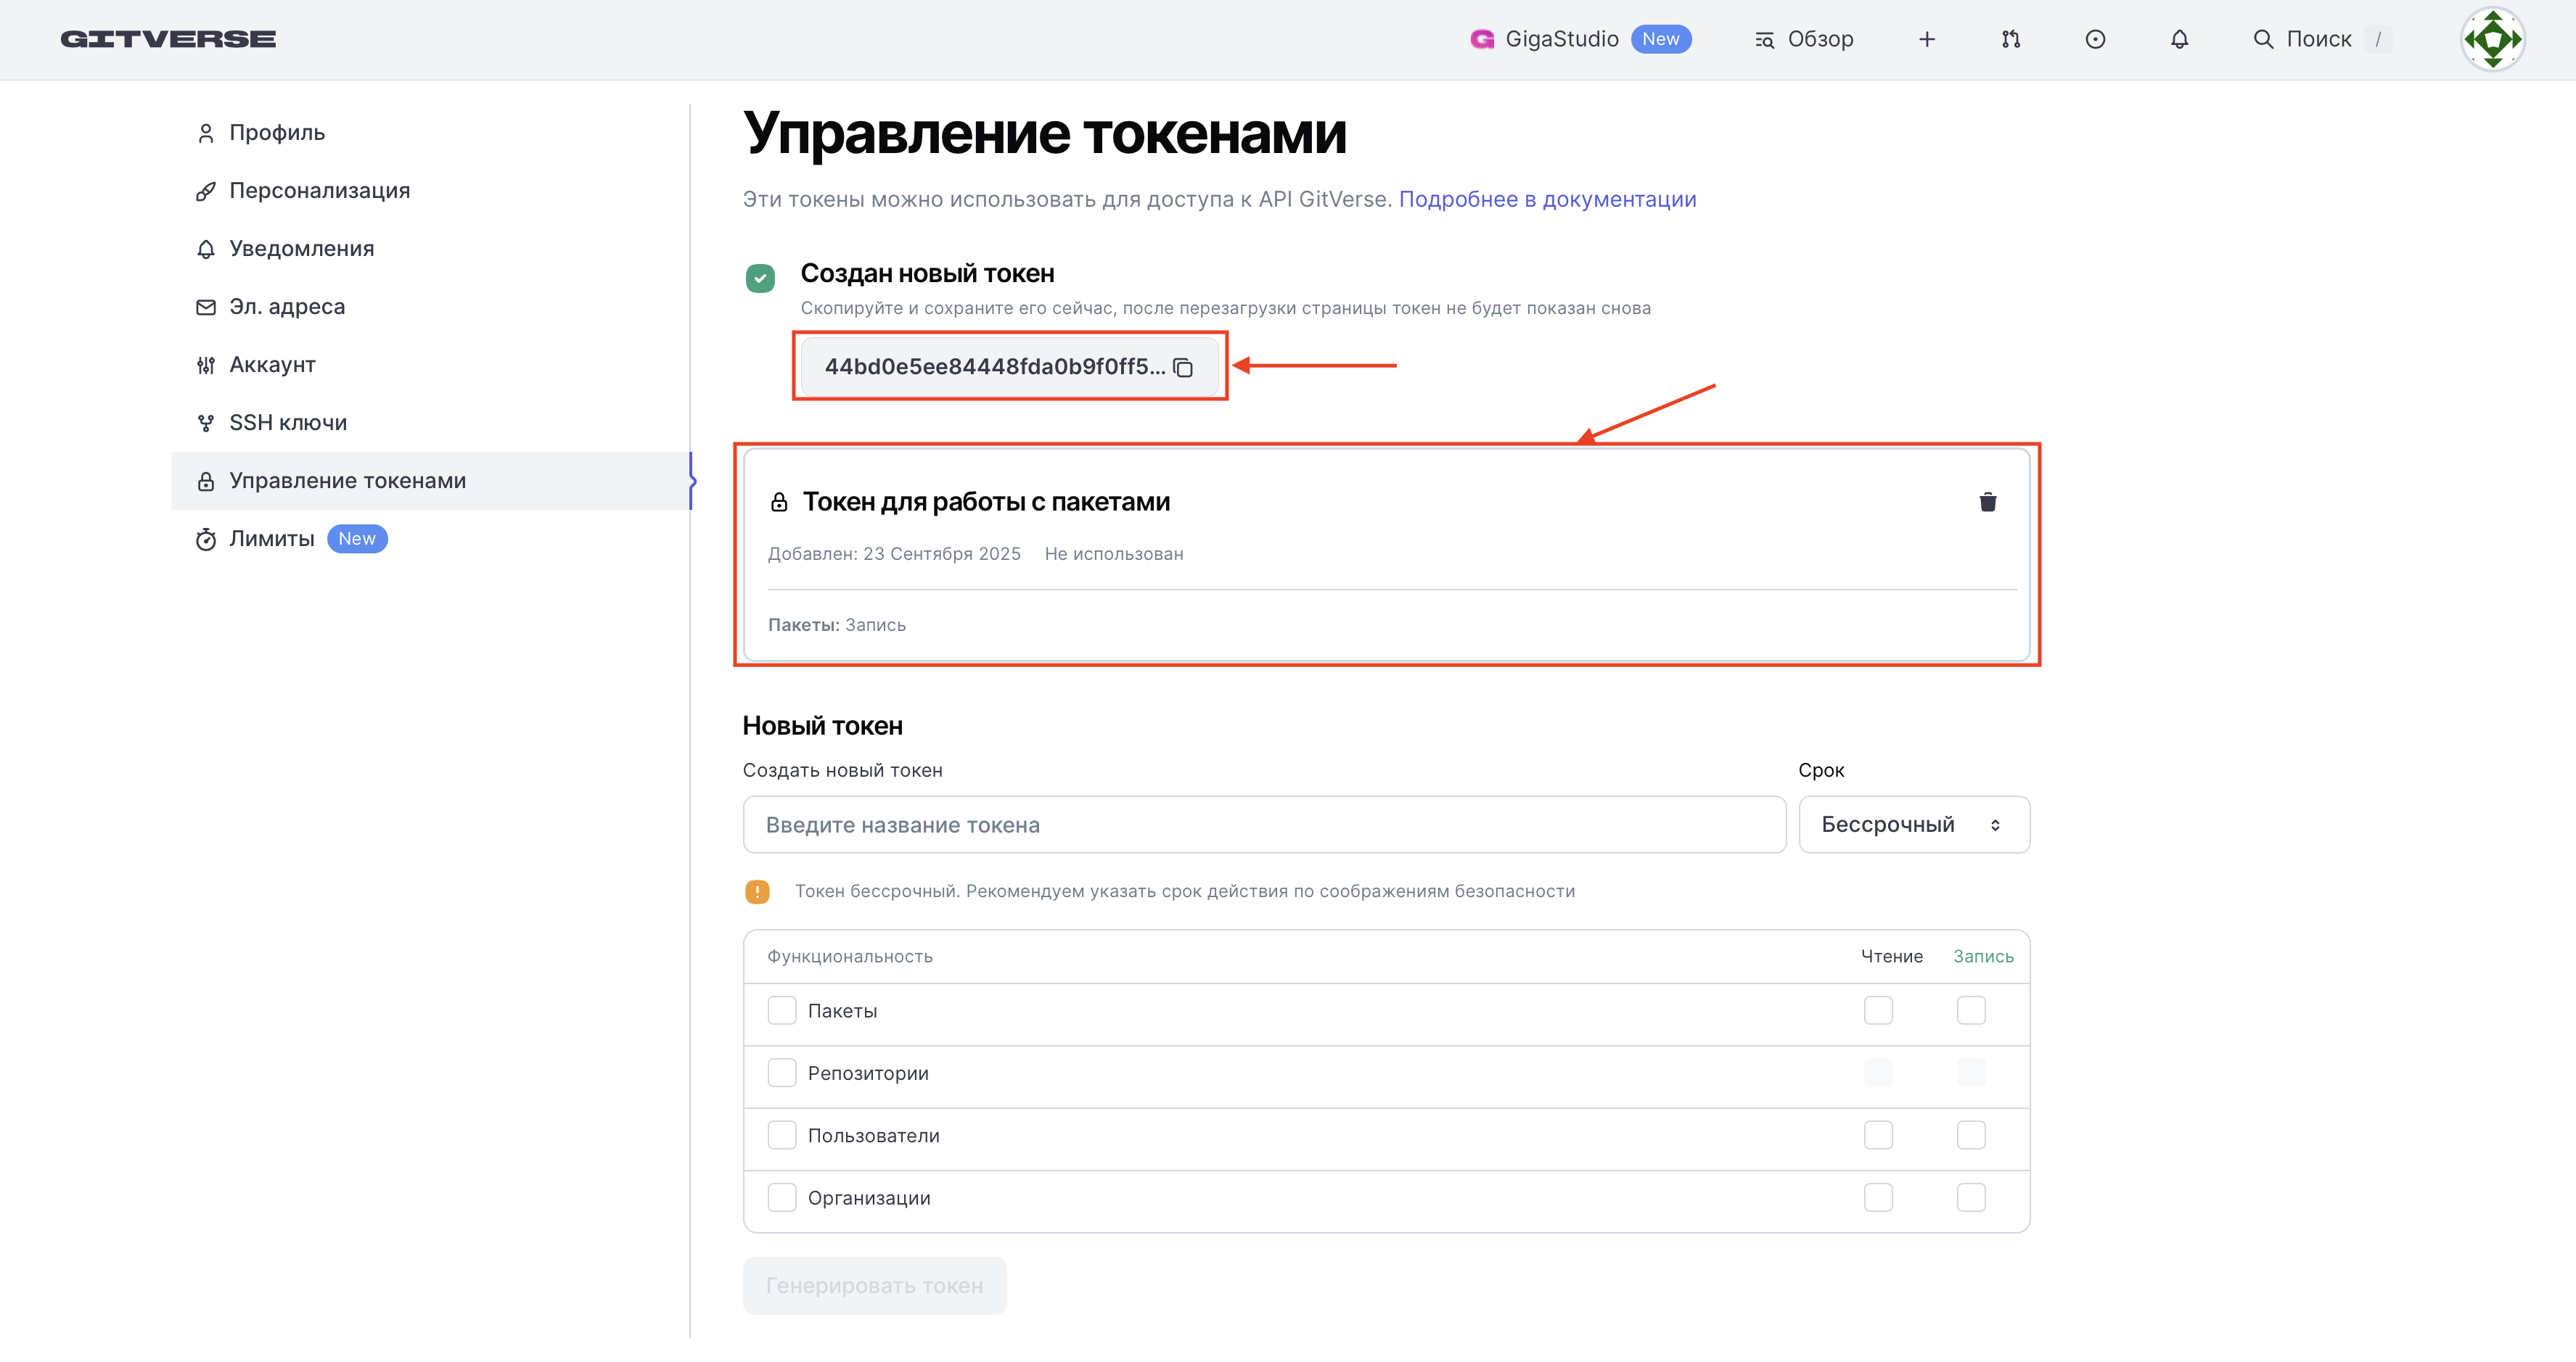Click the Поиск search box
This screenshot has width=2576, height=1362.
[2318, 39]
